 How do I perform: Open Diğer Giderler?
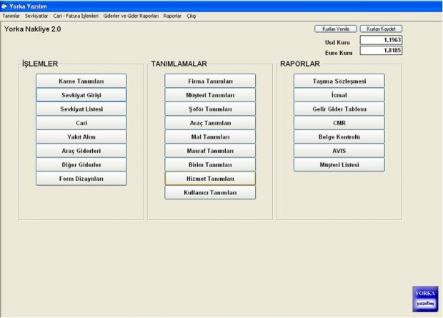click(x=81, y=164)
